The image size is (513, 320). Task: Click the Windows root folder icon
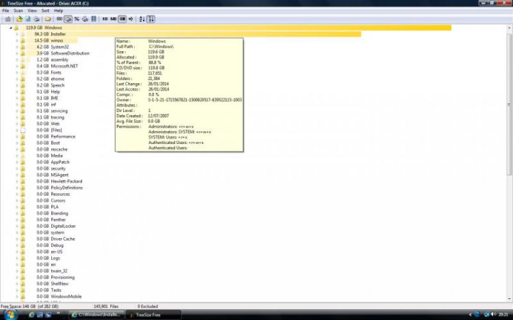click(16, 28)
